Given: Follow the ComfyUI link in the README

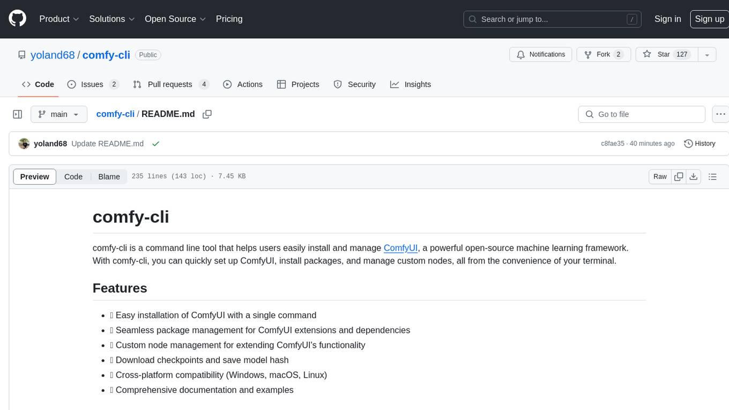Looking at the screenshot, I should coord(400,248).
